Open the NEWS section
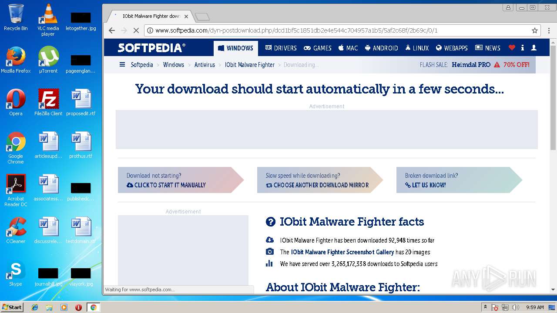This screenshot has width=557, height=313. tap(488, 48)
